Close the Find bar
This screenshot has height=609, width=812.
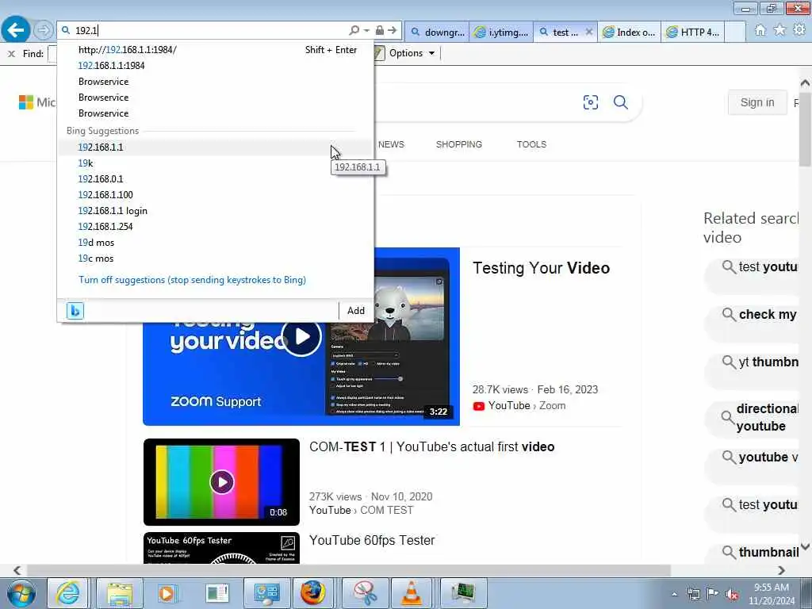11,53
